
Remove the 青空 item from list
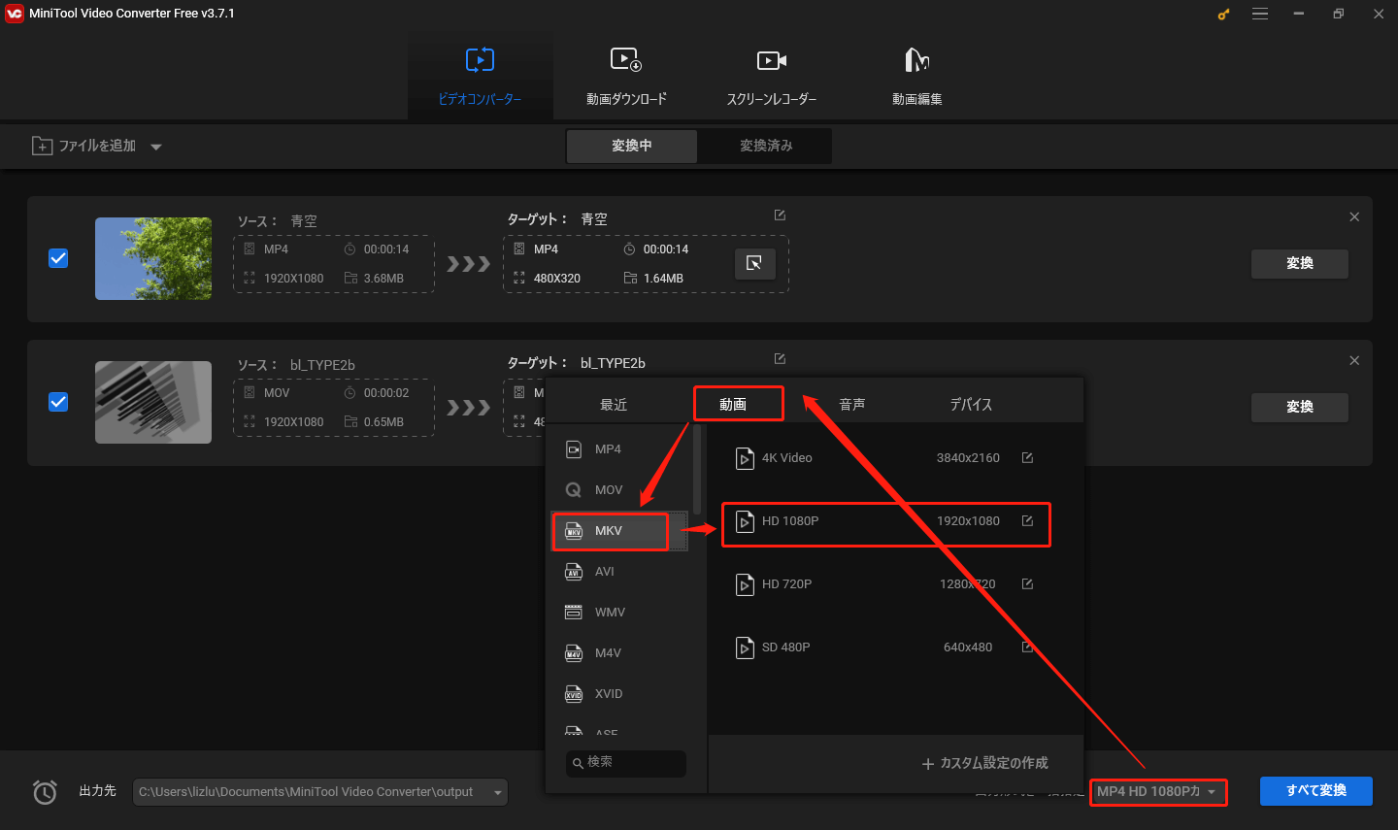1354,216
